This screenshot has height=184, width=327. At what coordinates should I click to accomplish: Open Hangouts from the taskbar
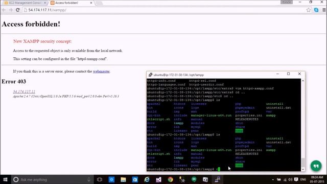(x=194, y=179)
